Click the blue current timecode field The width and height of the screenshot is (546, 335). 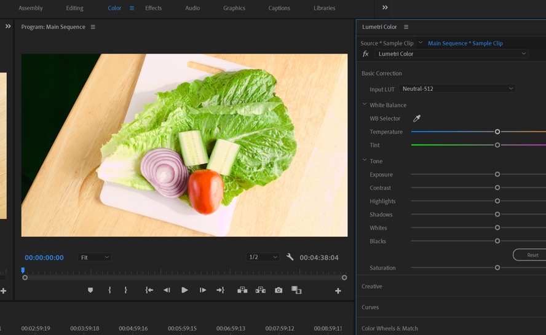44,258
